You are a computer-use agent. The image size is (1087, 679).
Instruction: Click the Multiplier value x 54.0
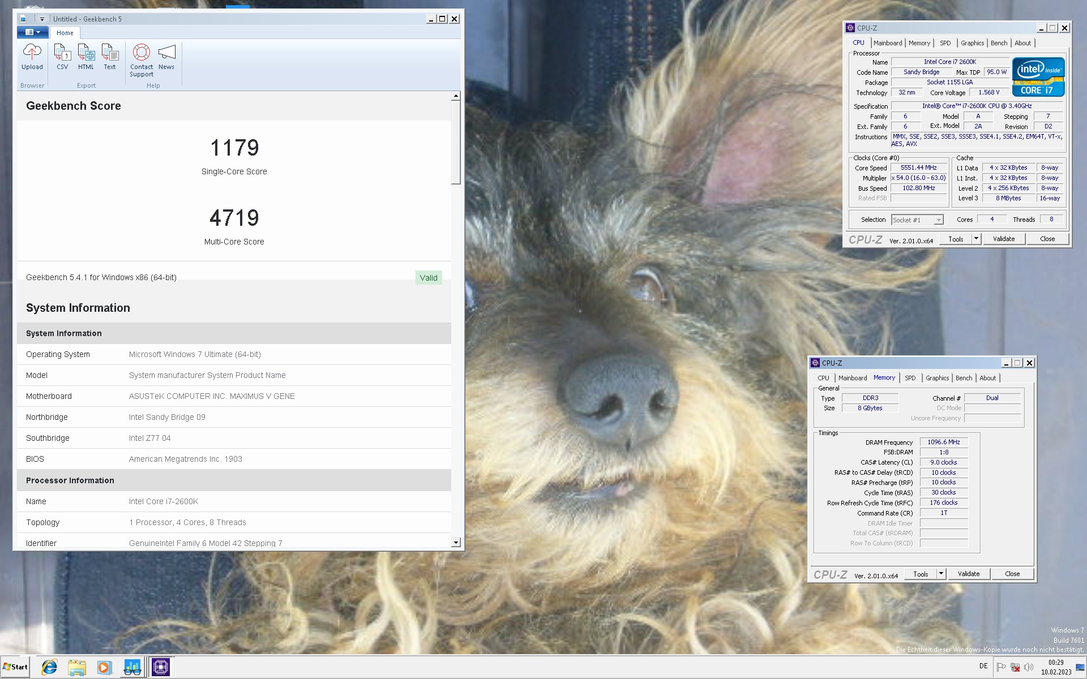point(919,178)
